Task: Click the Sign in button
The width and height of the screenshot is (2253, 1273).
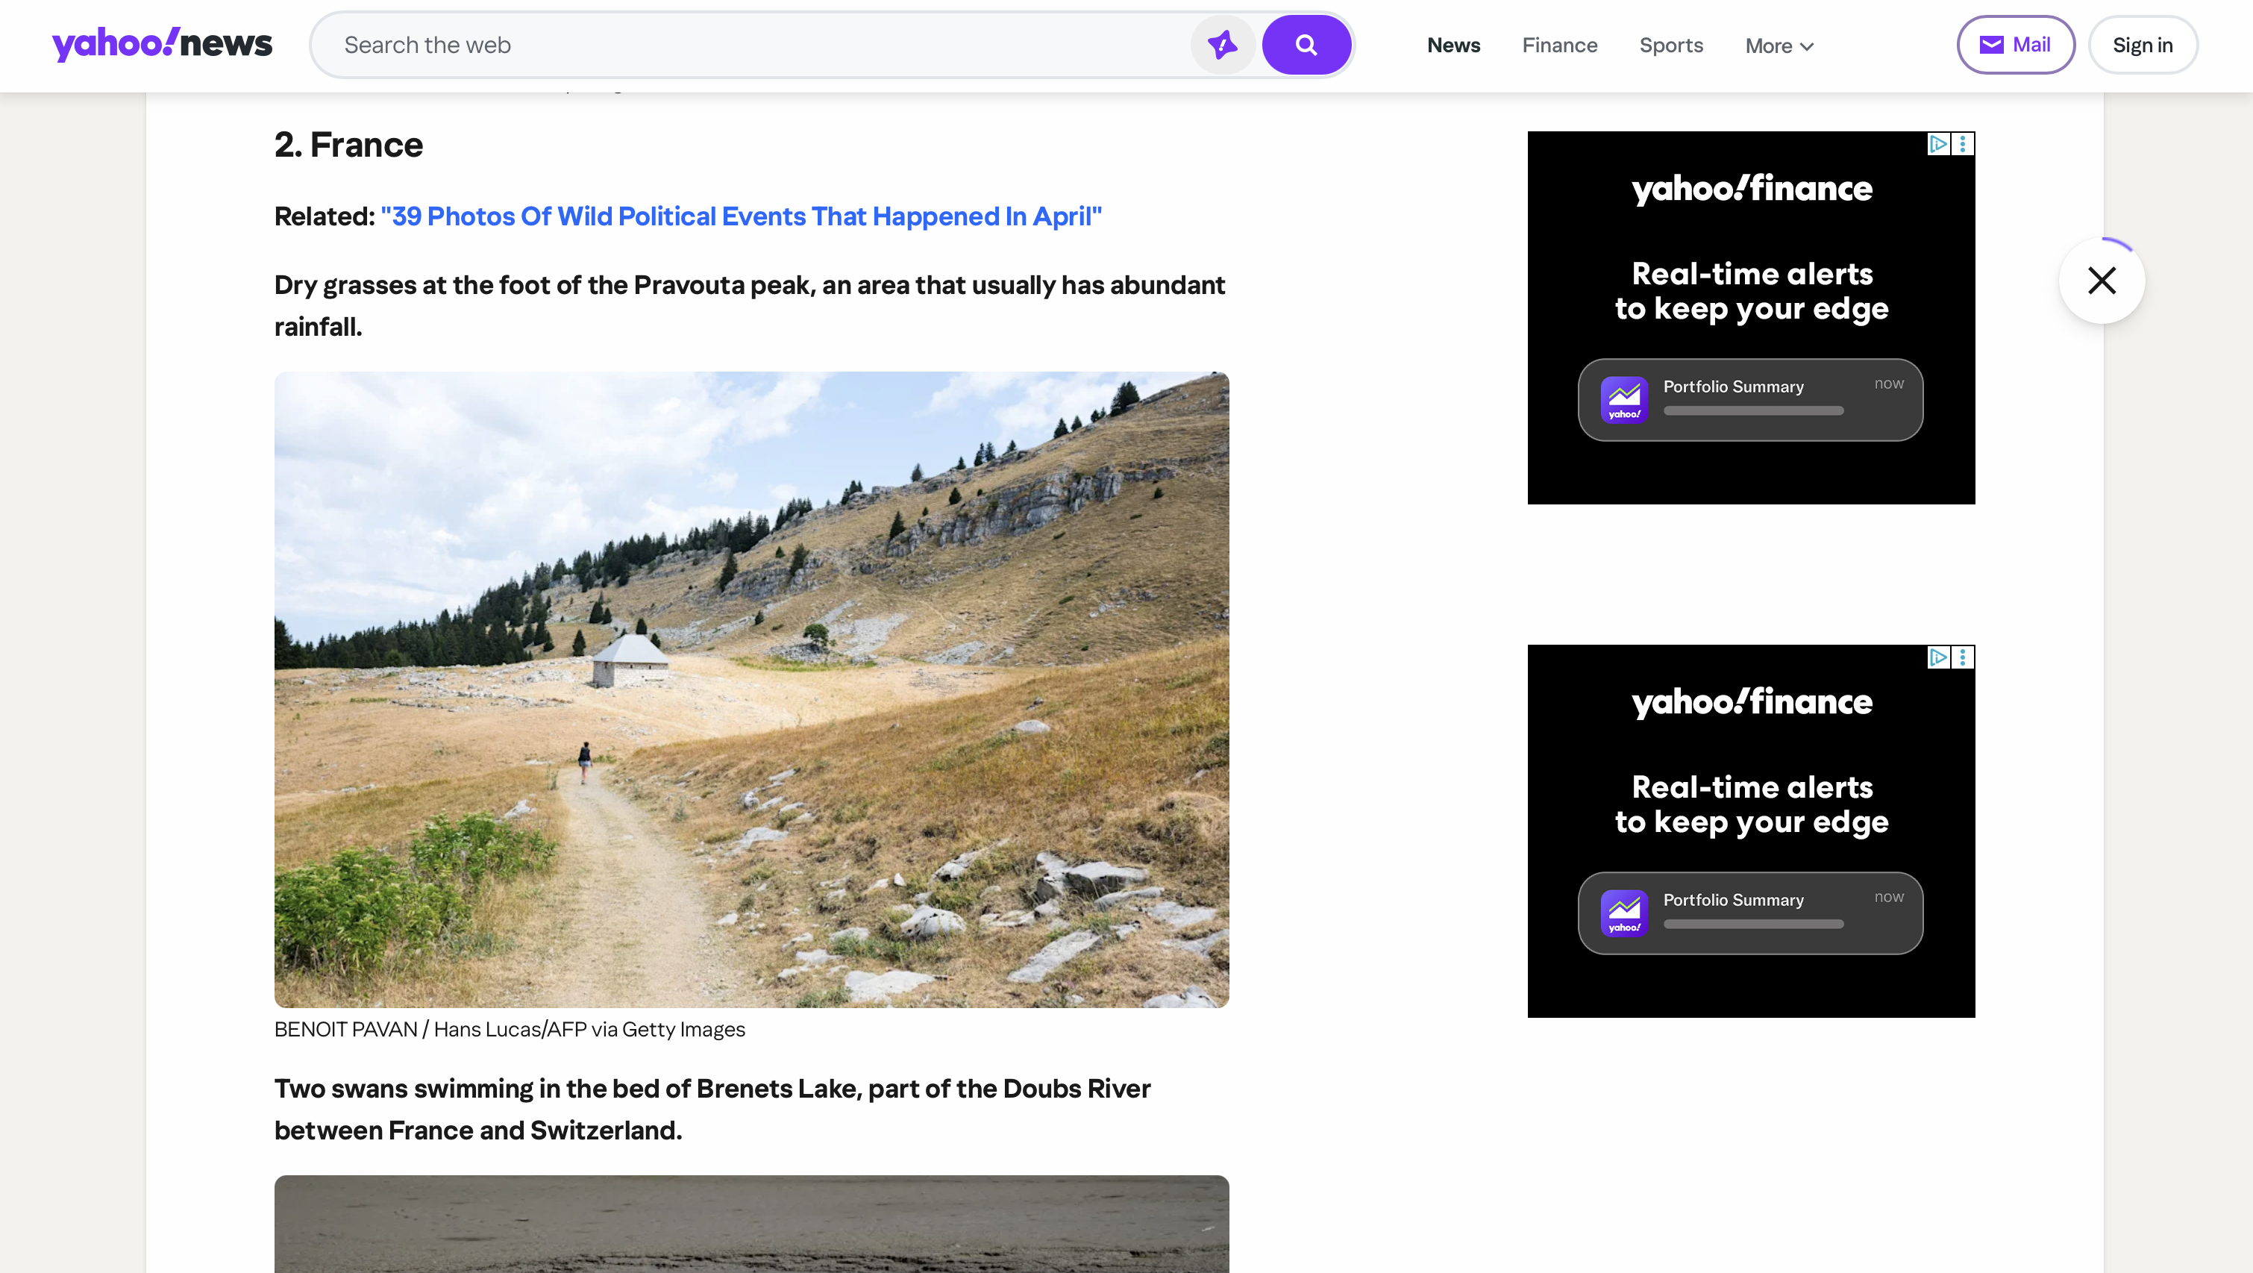Action: 2143,45
